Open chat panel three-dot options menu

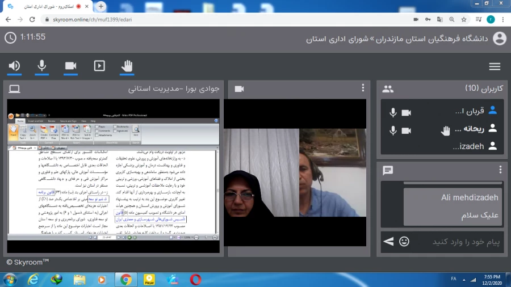tap(500, 170)
